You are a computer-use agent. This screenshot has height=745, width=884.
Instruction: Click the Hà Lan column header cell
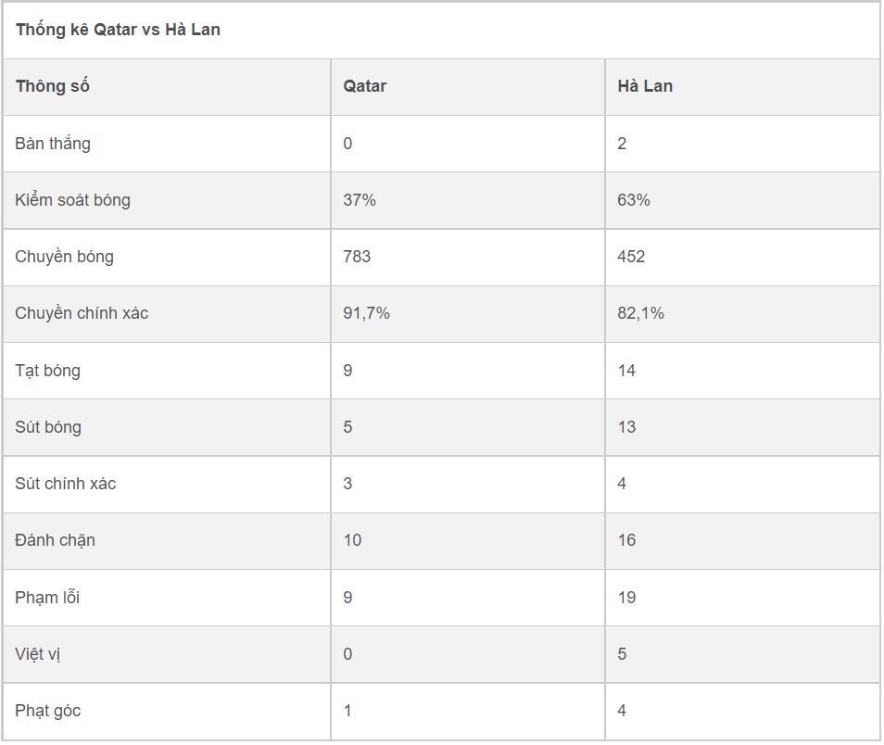pos(645,86)
